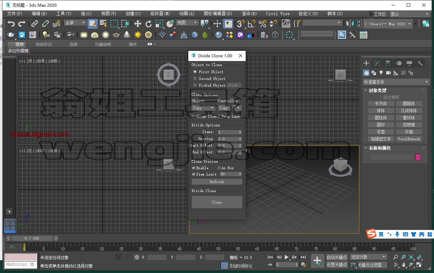Choose the Select Object tool

click(93, 24)
